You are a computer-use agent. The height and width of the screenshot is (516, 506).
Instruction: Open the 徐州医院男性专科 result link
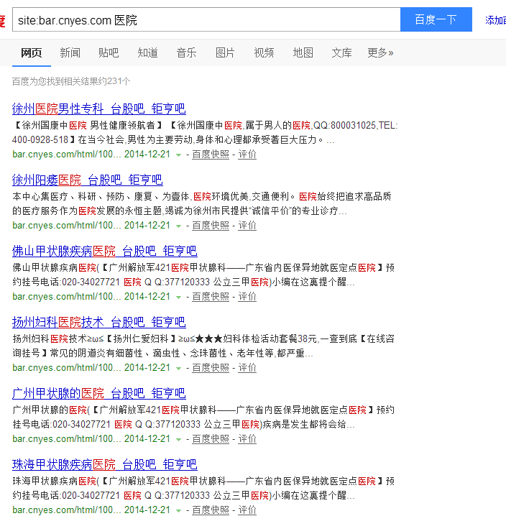(x=99, y=109)
